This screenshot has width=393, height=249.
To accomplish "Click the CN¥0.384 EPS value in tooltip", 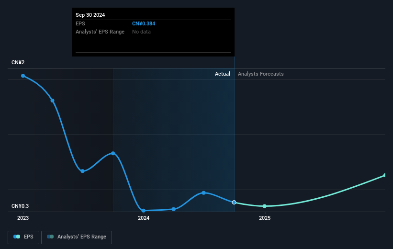I will tap(144, 23).
